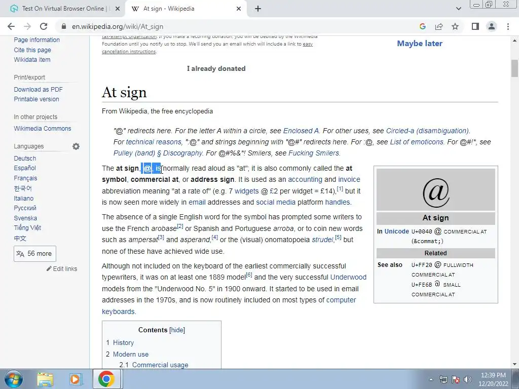Open the Enclosed A link
Screen dimensions: 519x389
(301, 131)
